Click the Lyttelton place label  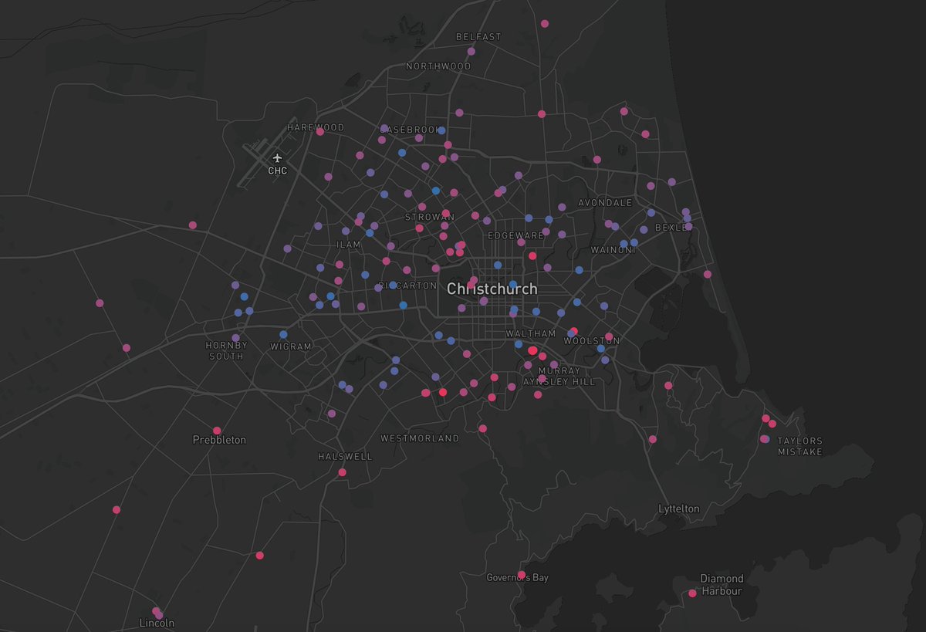coord(679,509)
